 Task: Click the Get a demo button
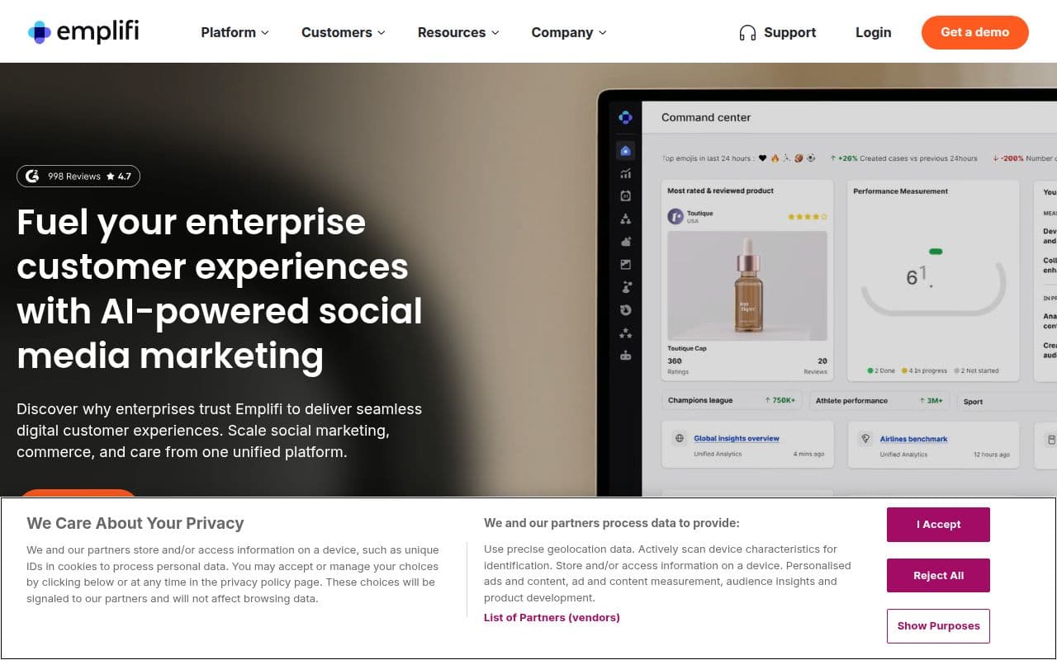[974, 32]
